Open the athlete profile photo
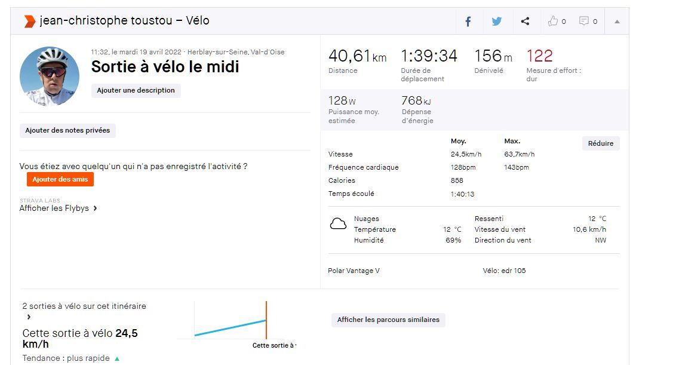The height and width of the screenshot is (365, 673). 50,76
